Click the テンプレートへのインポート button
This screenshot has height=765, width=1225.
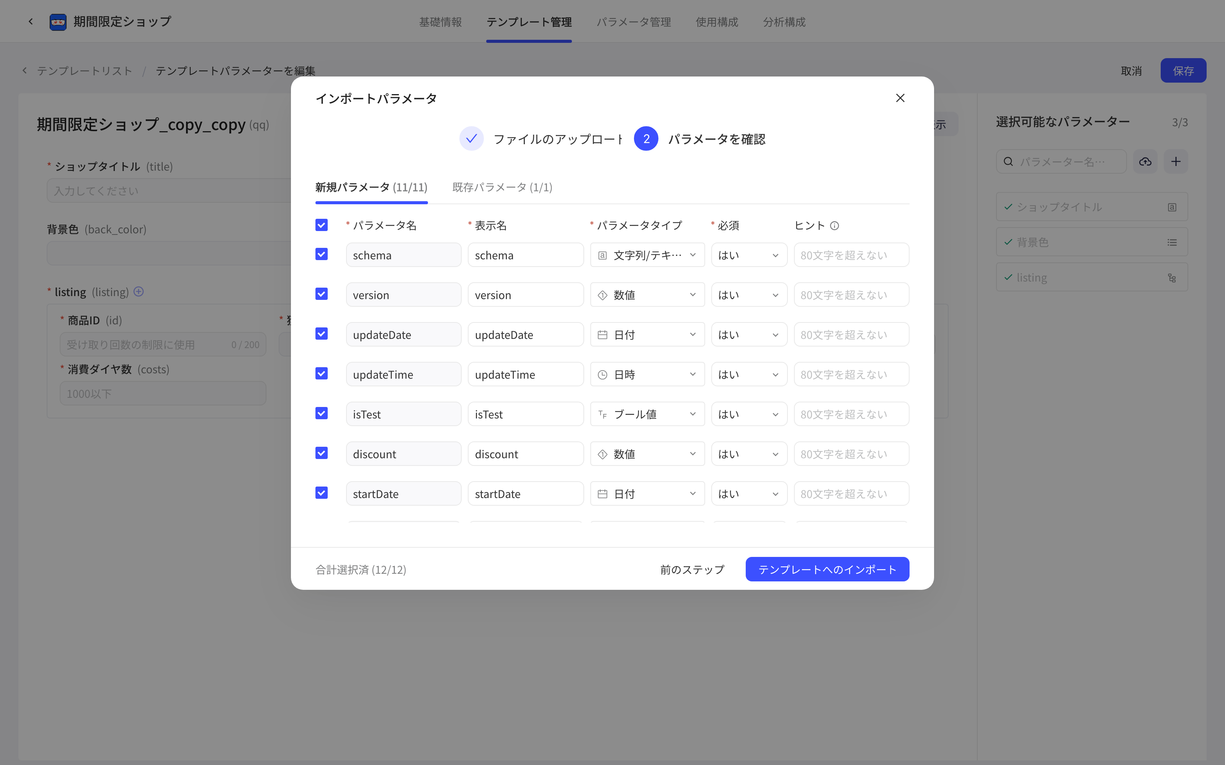click(827, 569)
